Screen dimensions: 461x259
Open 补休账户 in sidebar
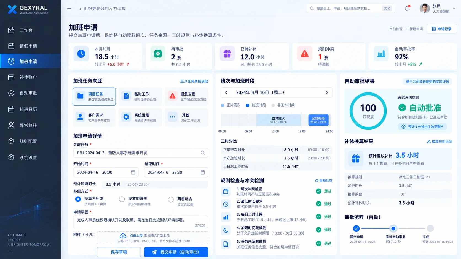[31, 77]
